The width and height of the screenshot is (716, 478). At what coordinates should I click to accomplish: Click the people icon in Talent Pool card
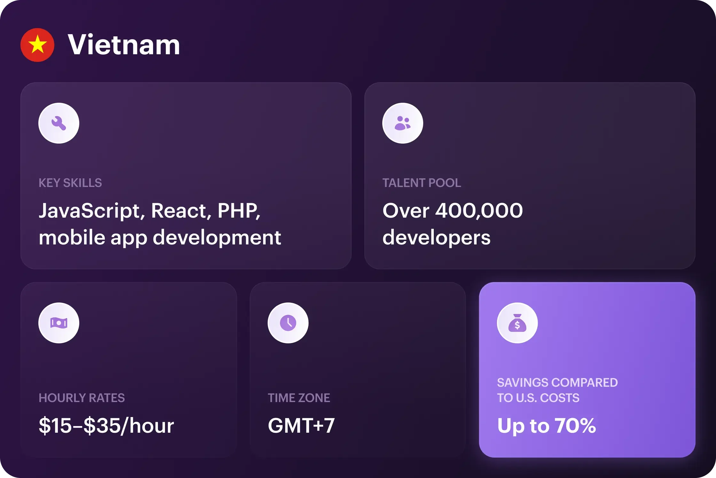[x=403, y=123]
